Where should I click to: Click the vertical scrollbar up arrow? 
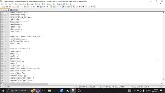(163, 13)
